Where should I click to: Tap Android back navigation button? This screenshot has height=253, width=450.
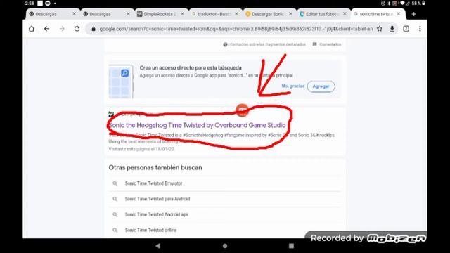tap(157, 246)
